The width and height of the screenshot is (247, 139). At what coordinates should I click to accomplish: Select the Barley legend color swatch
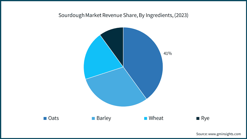click(93, 118)
